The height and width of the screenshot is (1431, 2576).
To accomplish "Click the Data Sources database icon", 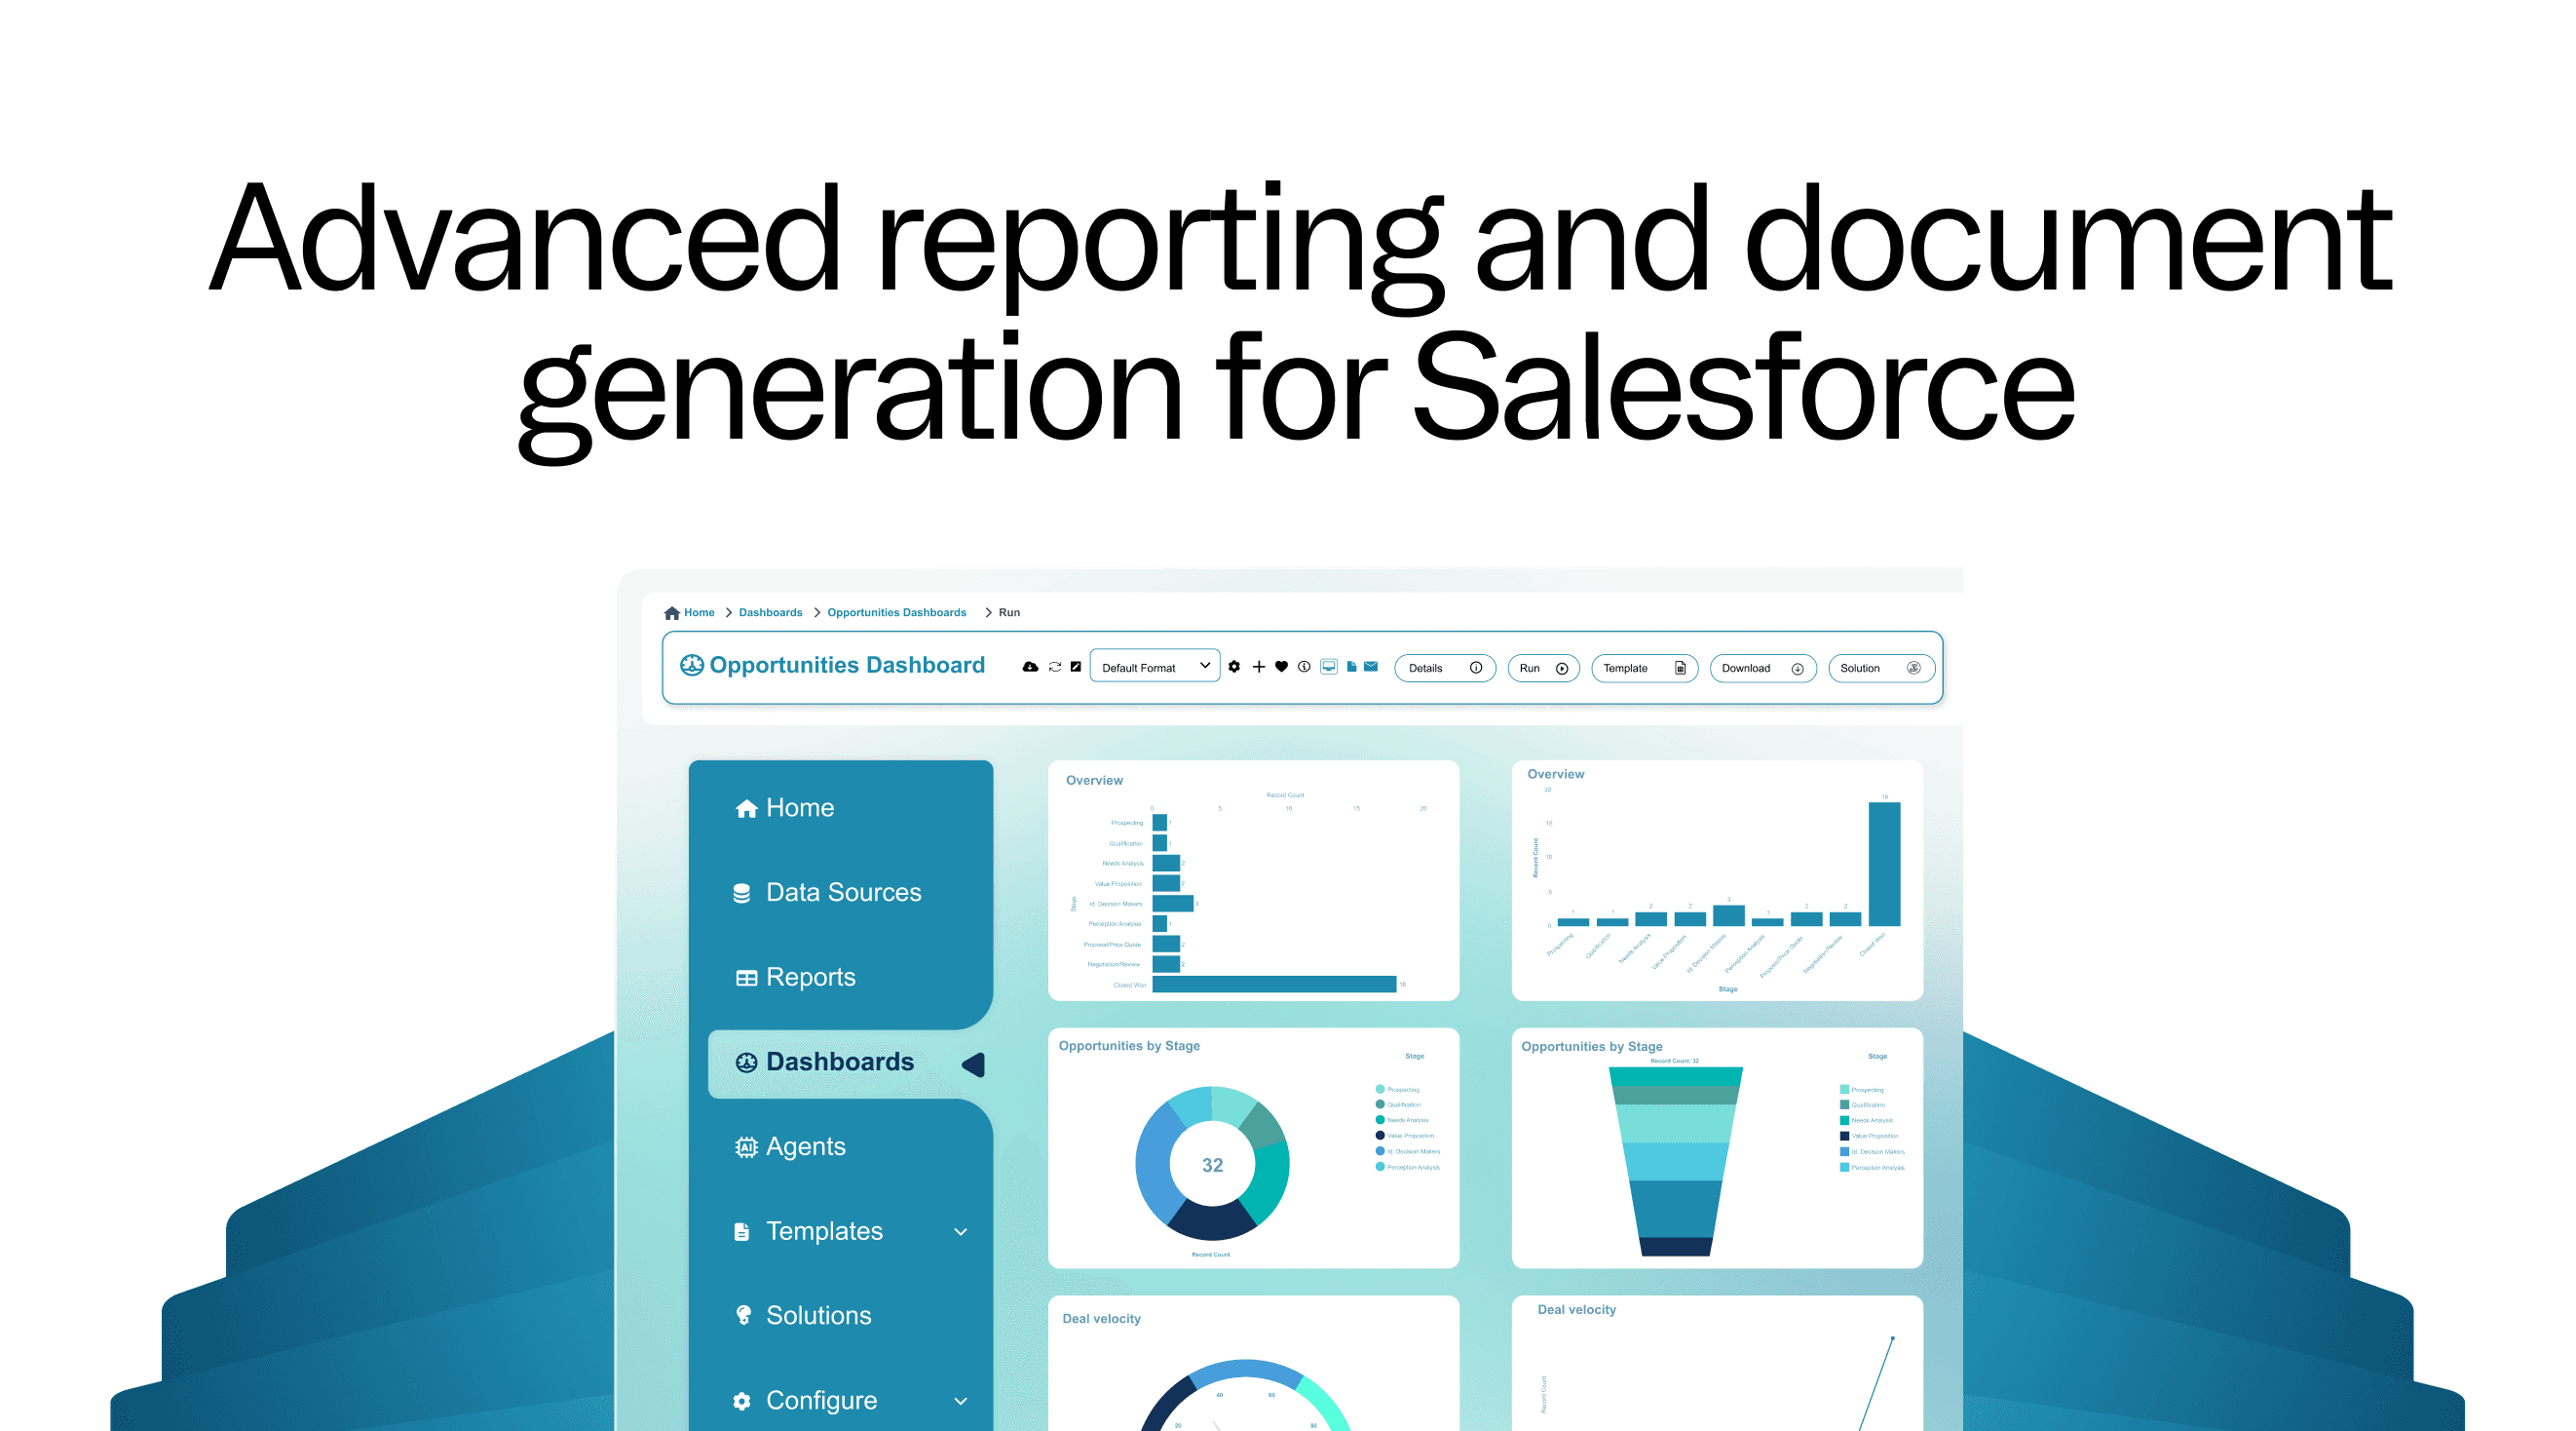I will click(742, 894).
